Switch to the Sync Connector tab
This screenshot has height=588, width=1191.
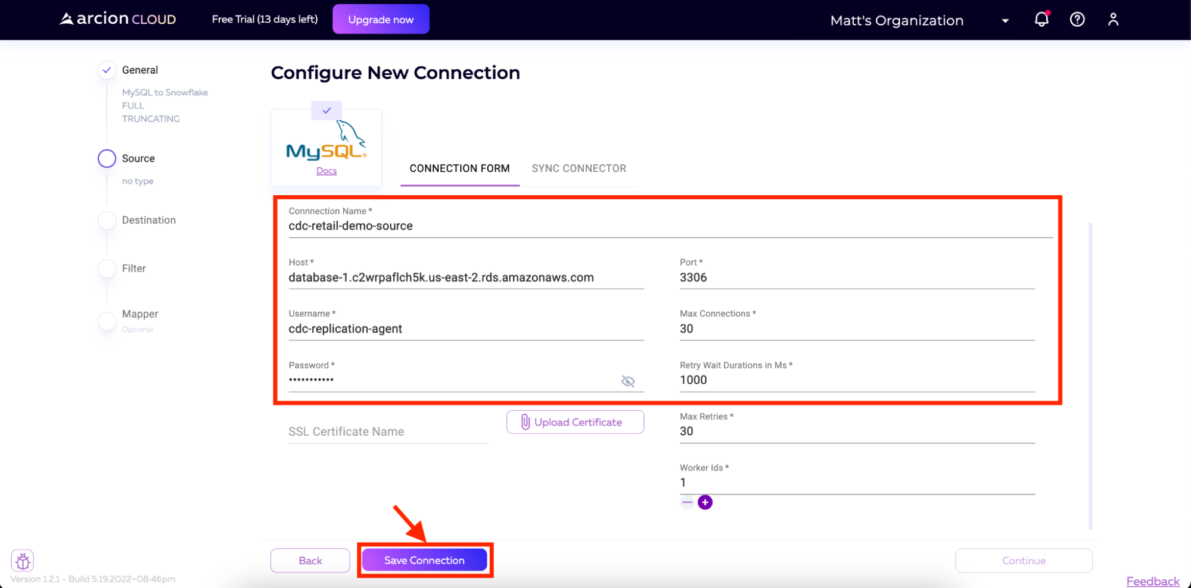(579, 168)
